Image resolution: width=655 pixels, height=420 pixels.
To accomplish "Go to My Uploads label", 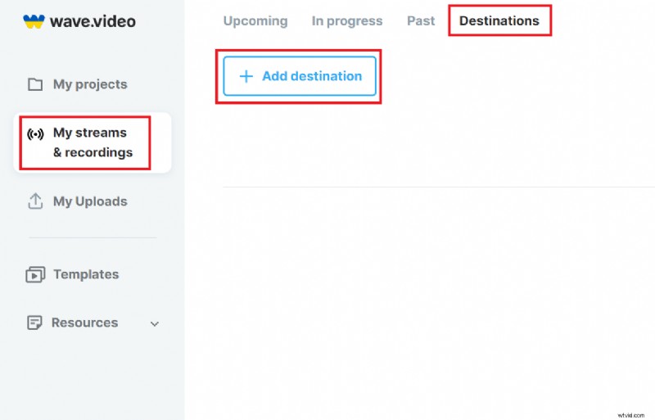I will (90, 201).
